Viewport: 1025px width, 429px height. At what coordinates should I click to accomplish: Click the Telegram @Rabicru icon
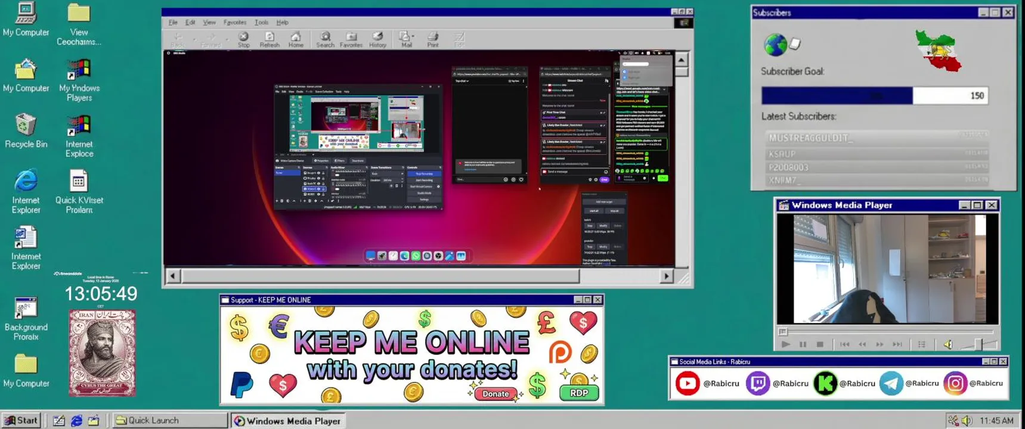click(x=891, y=384)
